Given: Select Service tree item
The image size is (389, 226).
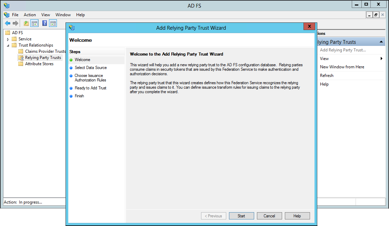Looking at the screenshot, I should 25,39.
